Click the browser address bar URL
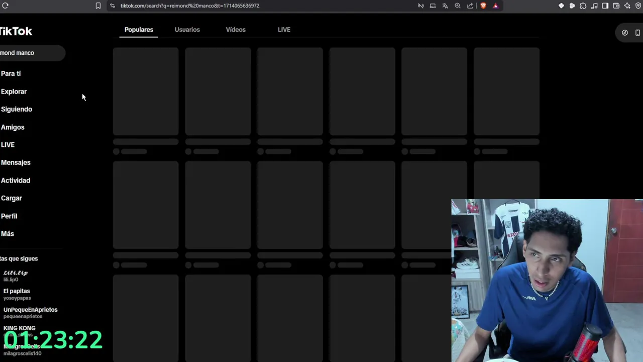 pyautogui.click(x=190, y=6)
